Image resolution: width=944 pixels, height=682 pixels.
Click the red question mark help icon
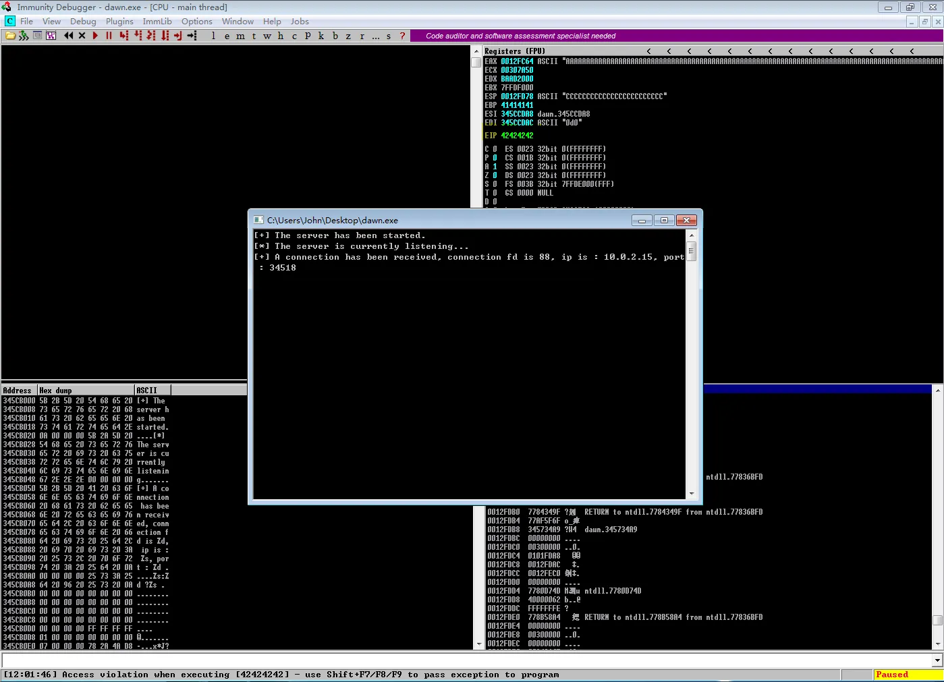tap(402, 36)
